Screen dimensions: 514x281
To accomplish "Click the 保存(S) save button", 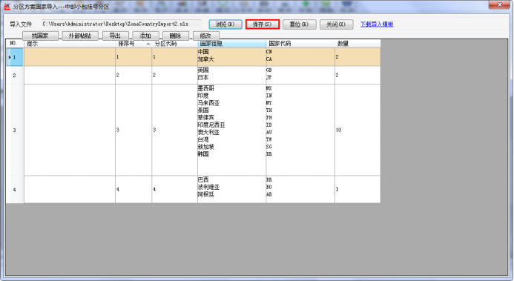I will pos(263,24).
